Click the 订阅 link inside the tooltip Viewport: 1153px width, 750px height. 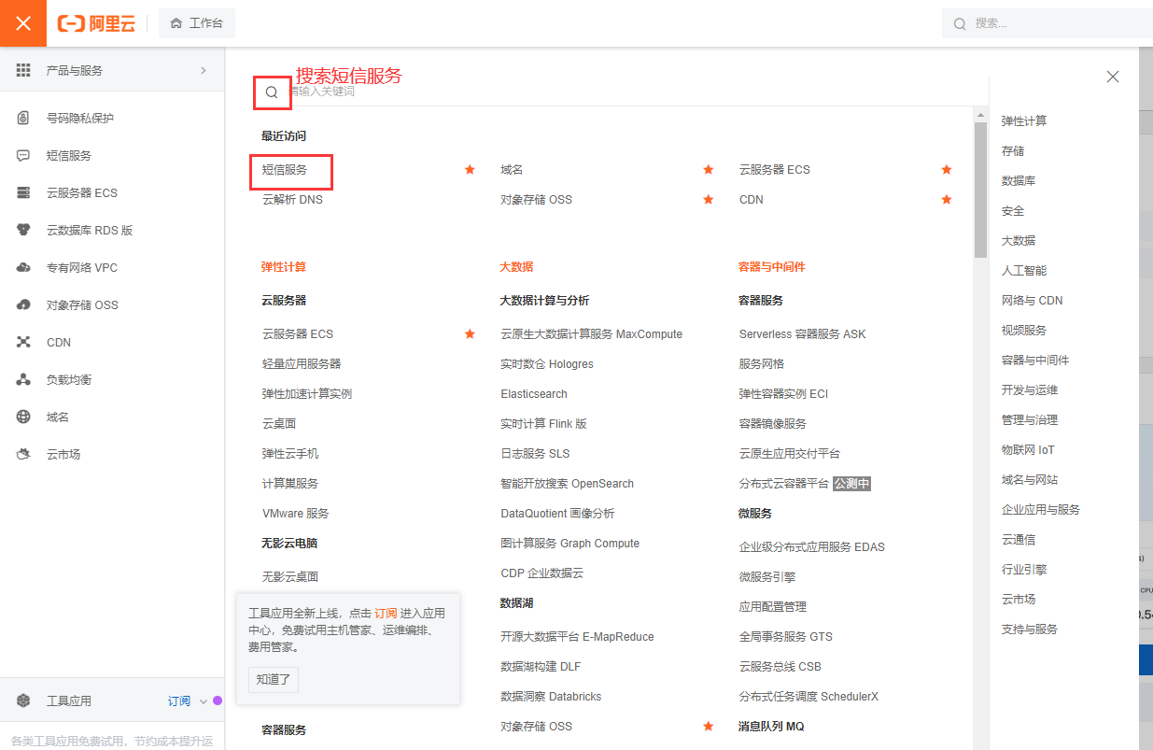click(387, 614)
